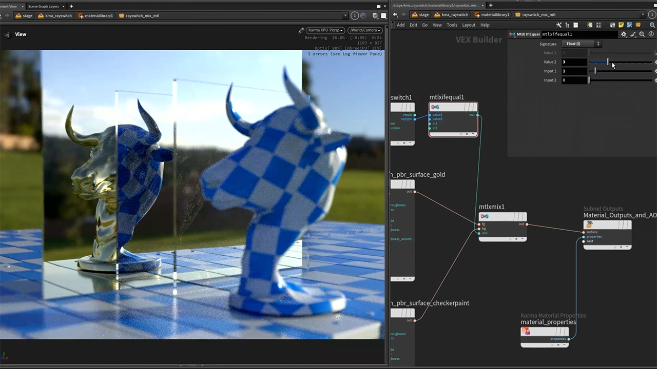Toggle the viewport pin number 1 indicator
The image size is (657, 369).
point(355,16)
